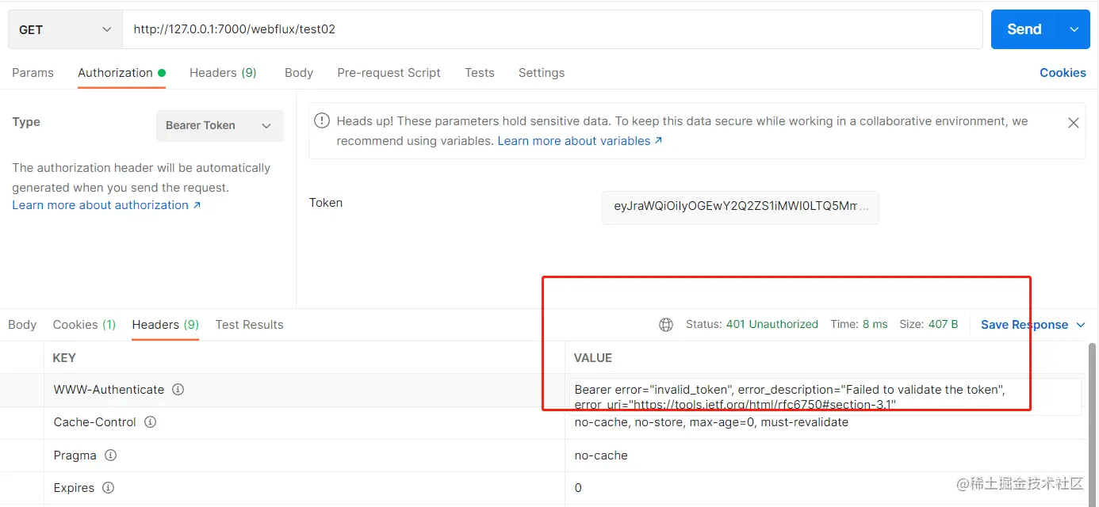Image resolution: width=1099 pixels, height=507 pixels.
Task: Click the Learn more about authorization link
Action: tap(106, 204)
